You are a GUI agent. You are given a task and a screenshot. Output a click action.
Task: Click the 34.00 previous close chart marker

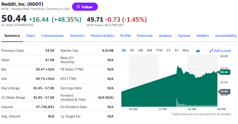click(224, 91)
